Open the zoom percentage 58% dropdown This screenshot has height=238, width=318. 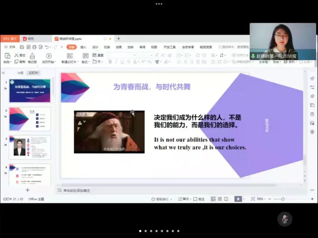pos(261,199)
